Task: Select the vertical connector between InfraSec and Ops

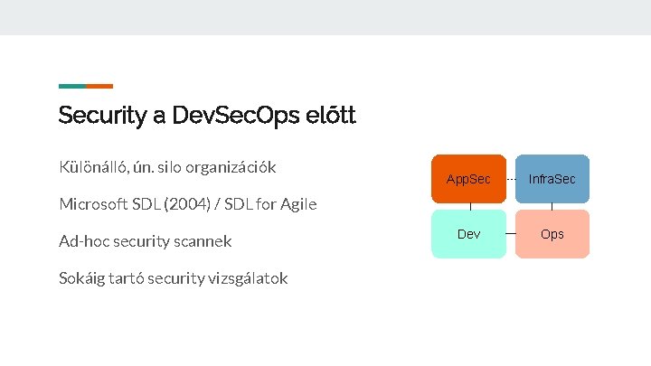Action: [552, 206]
